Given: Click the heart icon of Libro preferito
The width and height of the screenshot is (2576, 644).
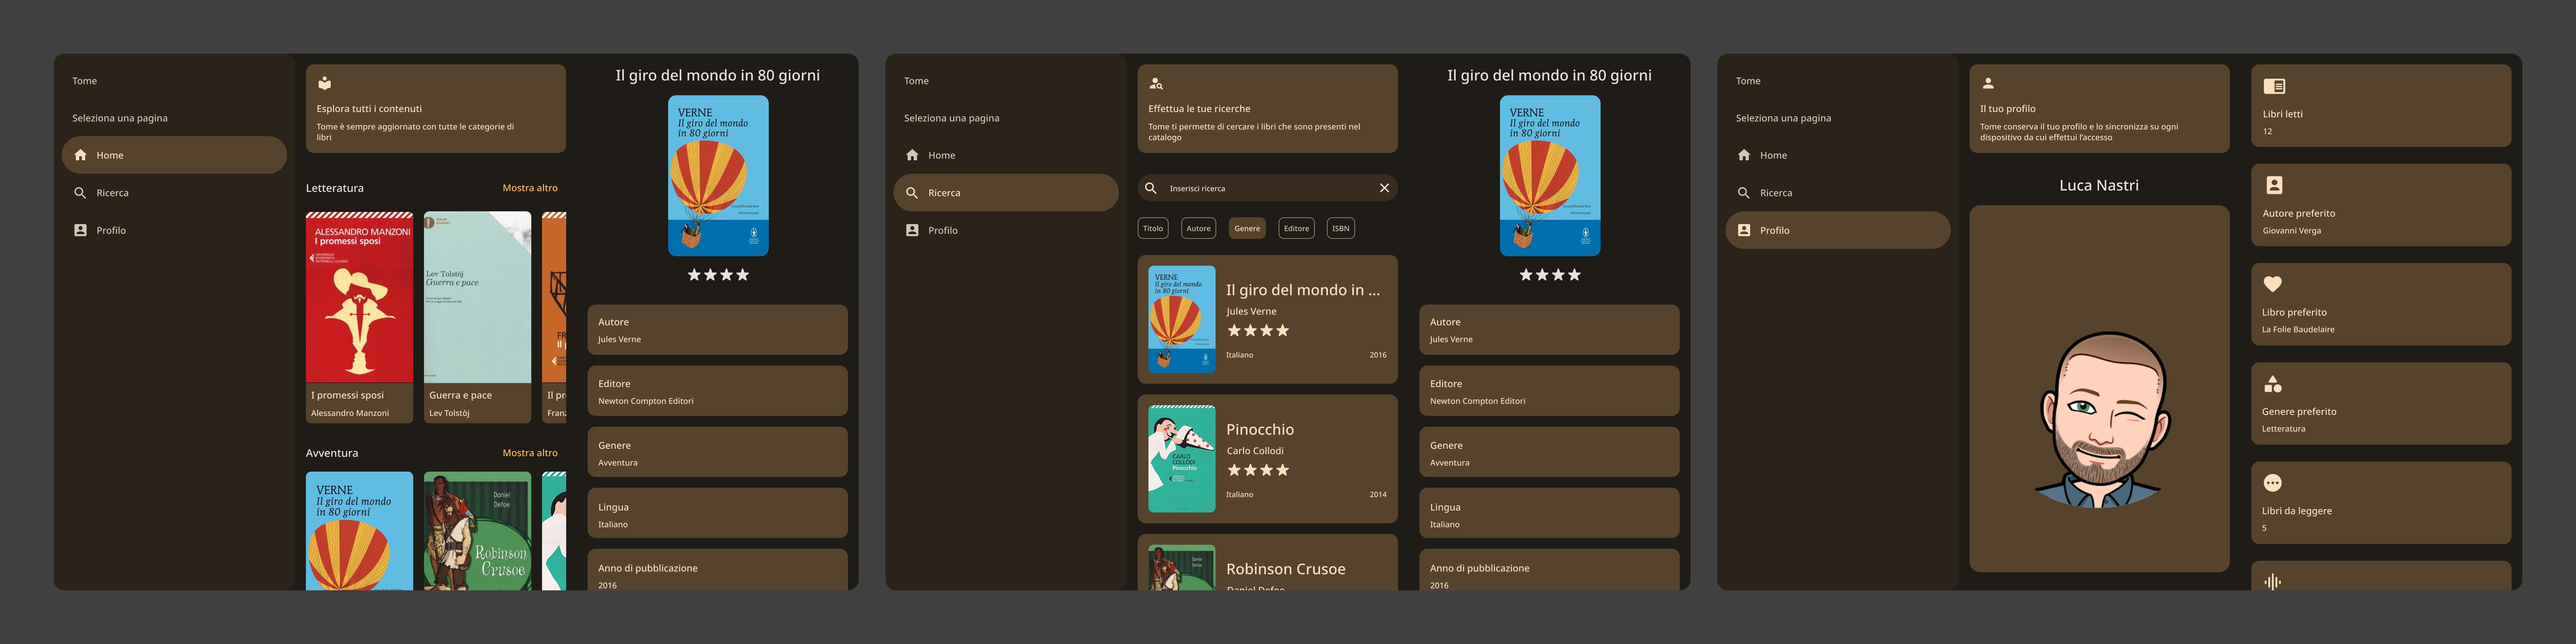Looking at the screenshot, I should [x=2273, y=284].
